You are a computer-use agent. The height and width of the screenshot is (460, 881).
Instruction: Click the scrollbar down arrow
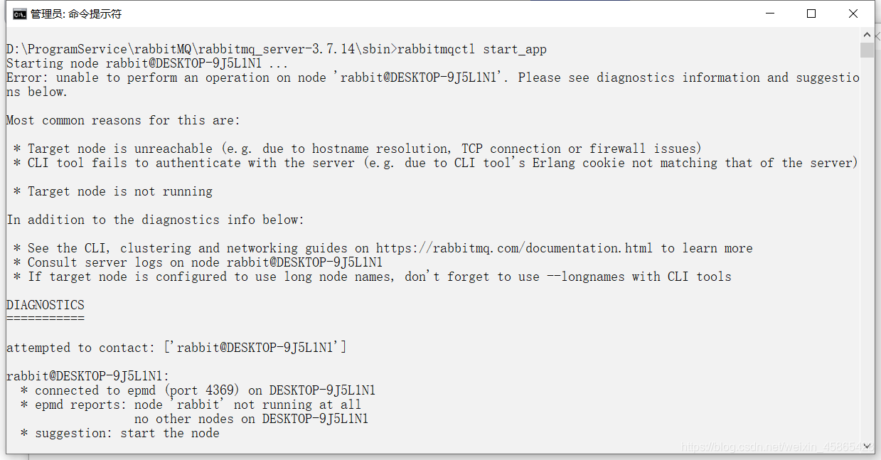click(x=868, y=446)
